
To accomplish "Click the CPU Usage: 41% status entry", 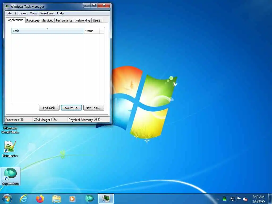I will click(45, 120).
